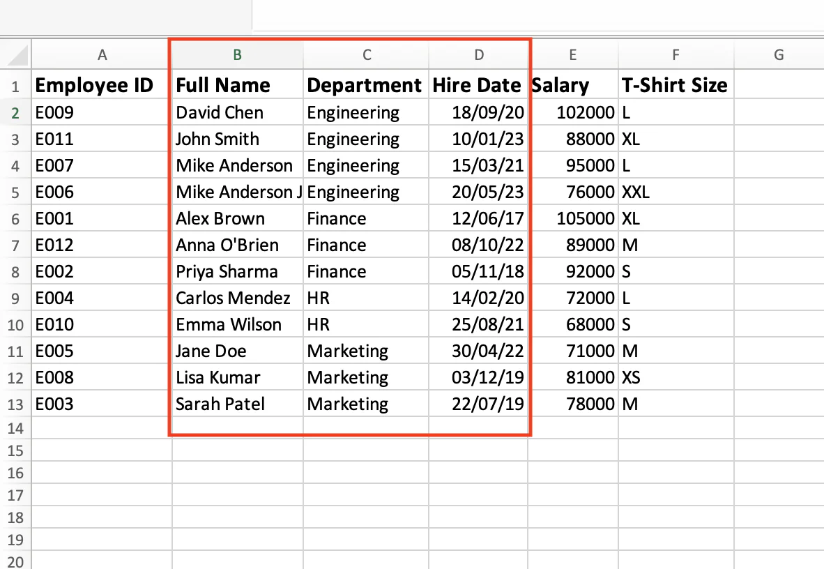Select row 2 header
This screenshot has height=569, width=824.
coord(15,112)
